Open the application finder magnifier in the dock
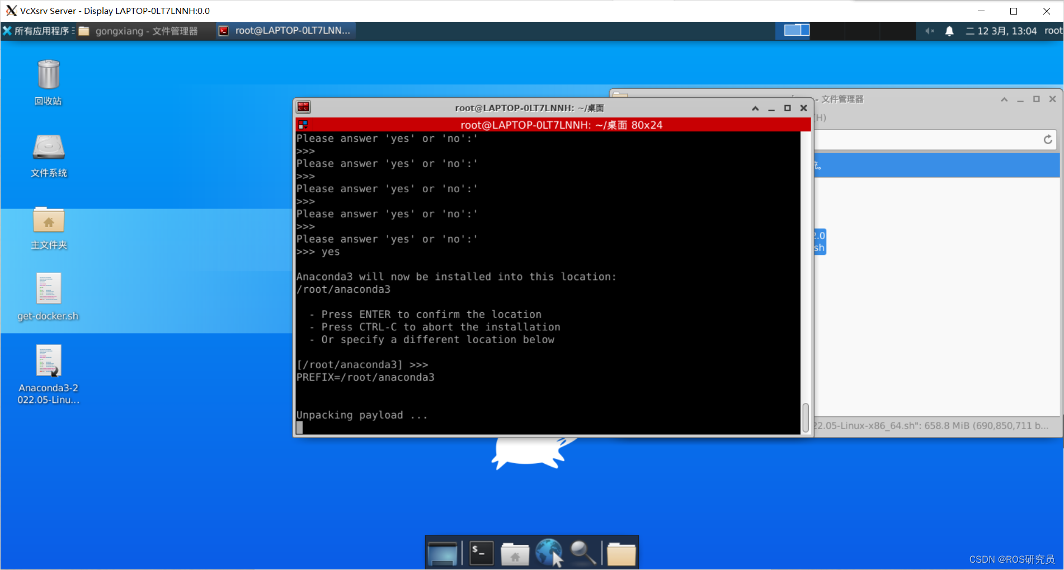 pyautogui.click(x=582, y=553)
